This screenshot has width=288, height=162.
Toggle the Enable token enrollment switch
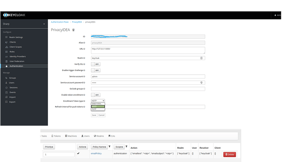point(96,95)
